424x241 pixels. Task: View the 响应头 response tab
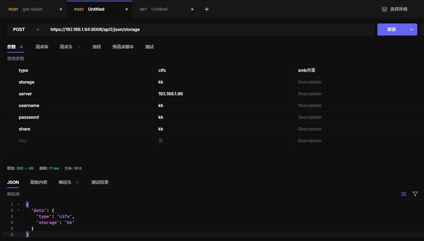tap(65, 182)
